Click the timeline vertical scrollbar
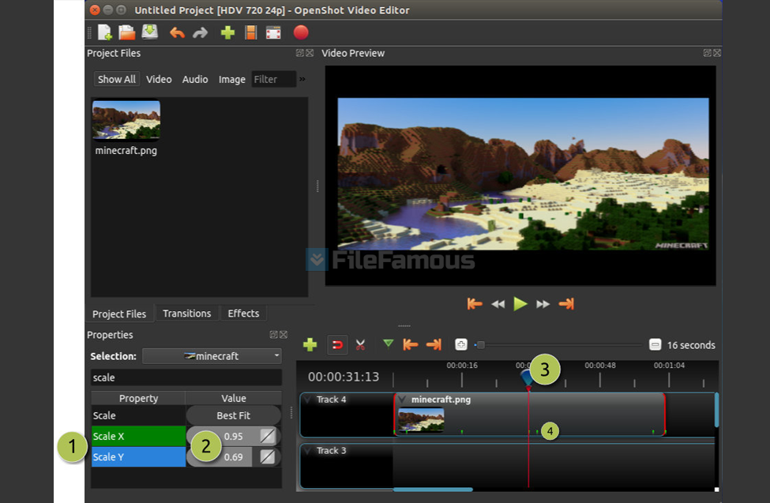The height and width of the screenshot is (503, 770). [x=716, y=409]
